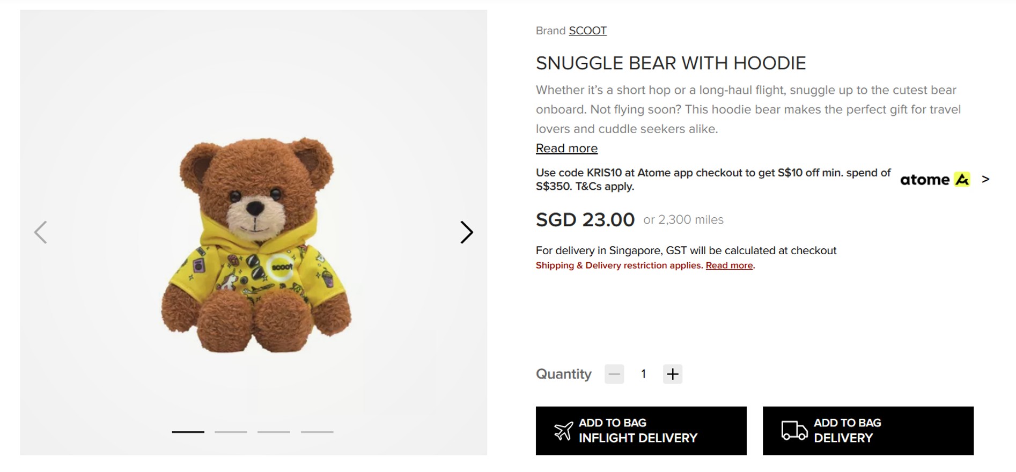Jump to first carousel slide indicator
Viewport: 1016px width, 472px height.
point(188,432)
